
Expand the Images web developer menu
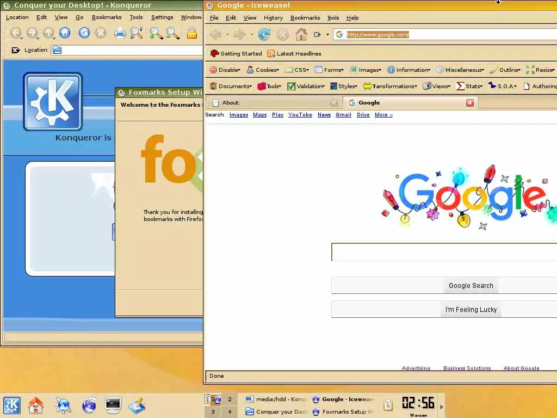pos(365,70)
